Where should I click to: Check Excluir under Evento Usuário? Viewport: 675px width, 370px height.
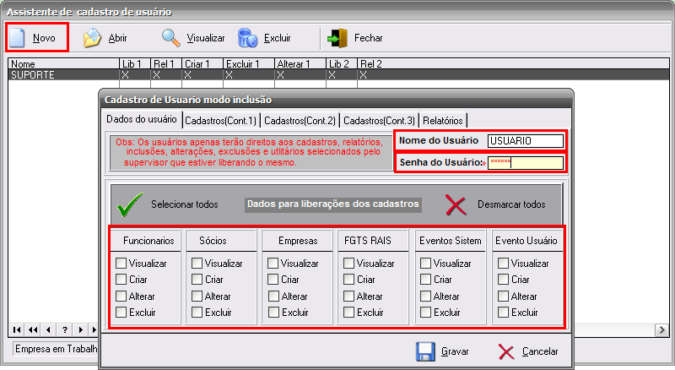coord(503,313)
